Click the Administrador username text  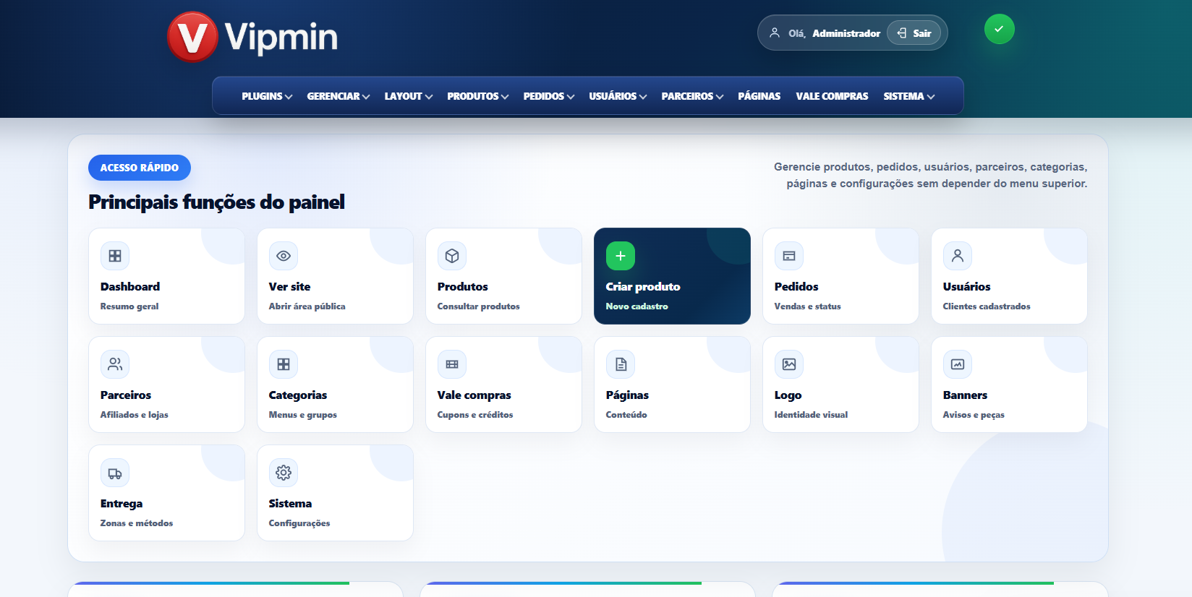[x=846, y=33]
